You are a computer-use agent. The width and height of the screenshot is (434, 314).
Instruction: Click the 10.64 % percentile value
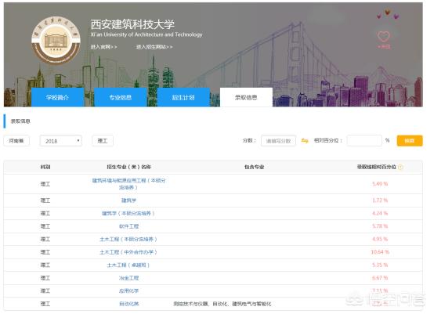point(380,252)
